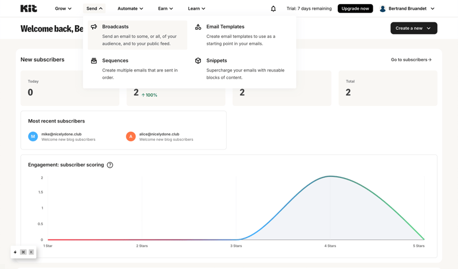The height and width of the screenshot is (269, 458).
Task: Open subscriber alice@nicelydone.club
Action: pos(159,134)
